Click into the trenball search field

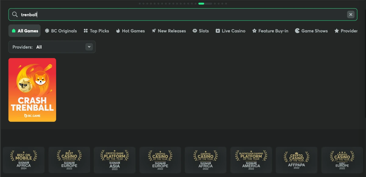(183, 14)
